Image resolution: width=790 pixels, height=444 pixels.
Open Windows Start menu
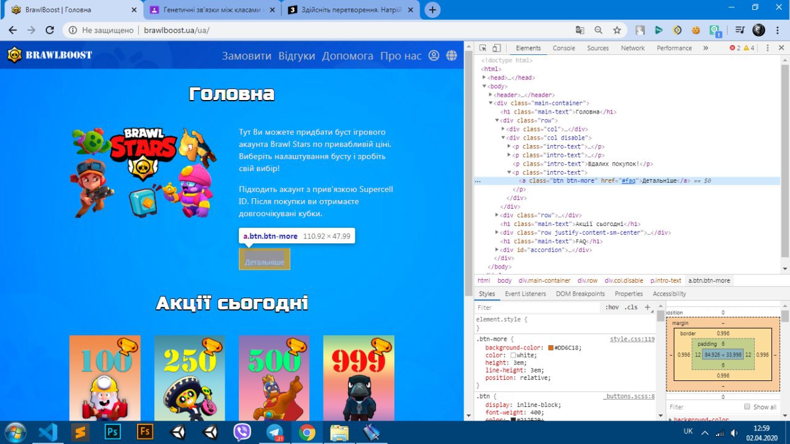[x=14, y=432]
